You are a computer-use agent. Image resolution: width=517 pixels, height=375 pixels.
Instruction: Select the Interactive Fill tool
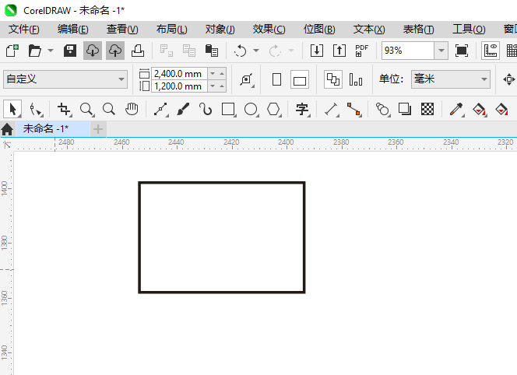click(x=480, y=109)
